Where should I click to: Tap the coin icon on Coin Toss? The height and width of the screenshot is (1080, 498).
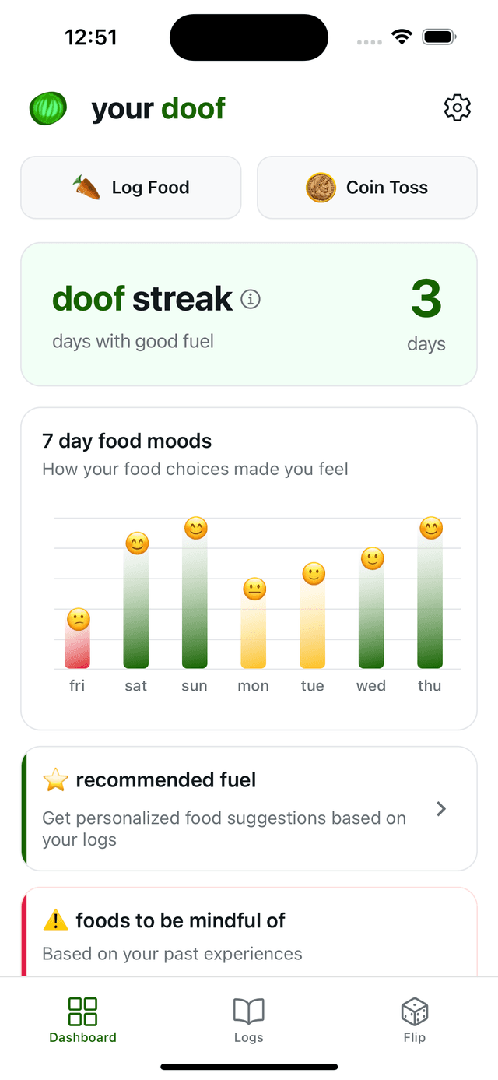(321, 187)
